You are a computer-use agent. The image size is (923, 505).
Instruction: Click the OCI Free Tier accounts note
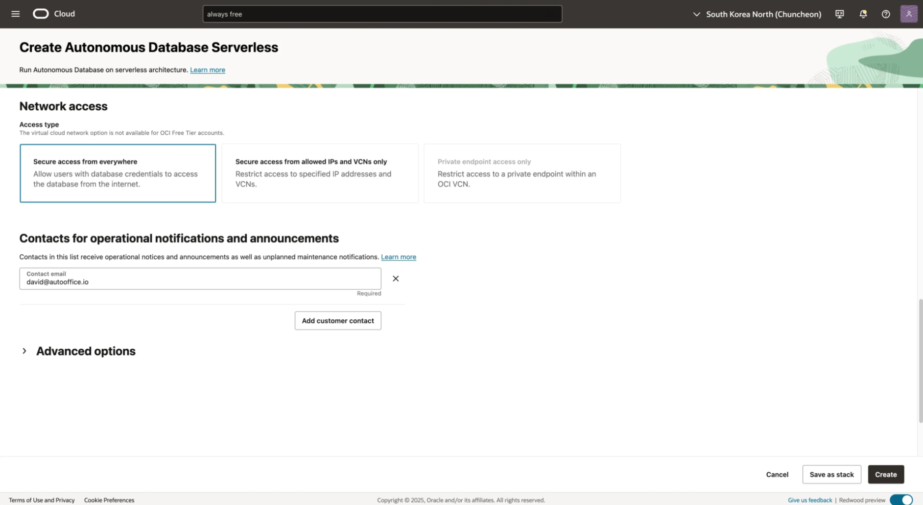point(121,133)
